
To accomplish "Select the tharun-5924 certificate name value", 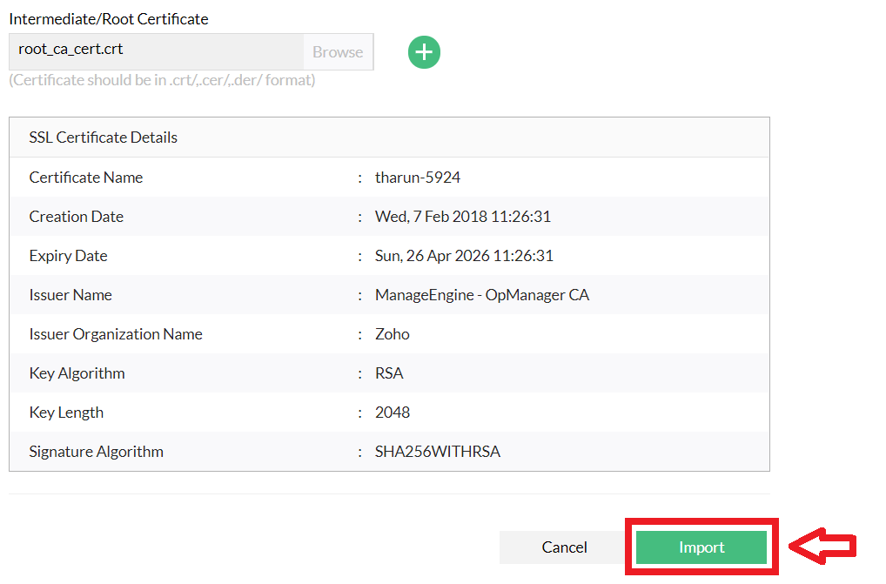I will click(x=416, y=177).
